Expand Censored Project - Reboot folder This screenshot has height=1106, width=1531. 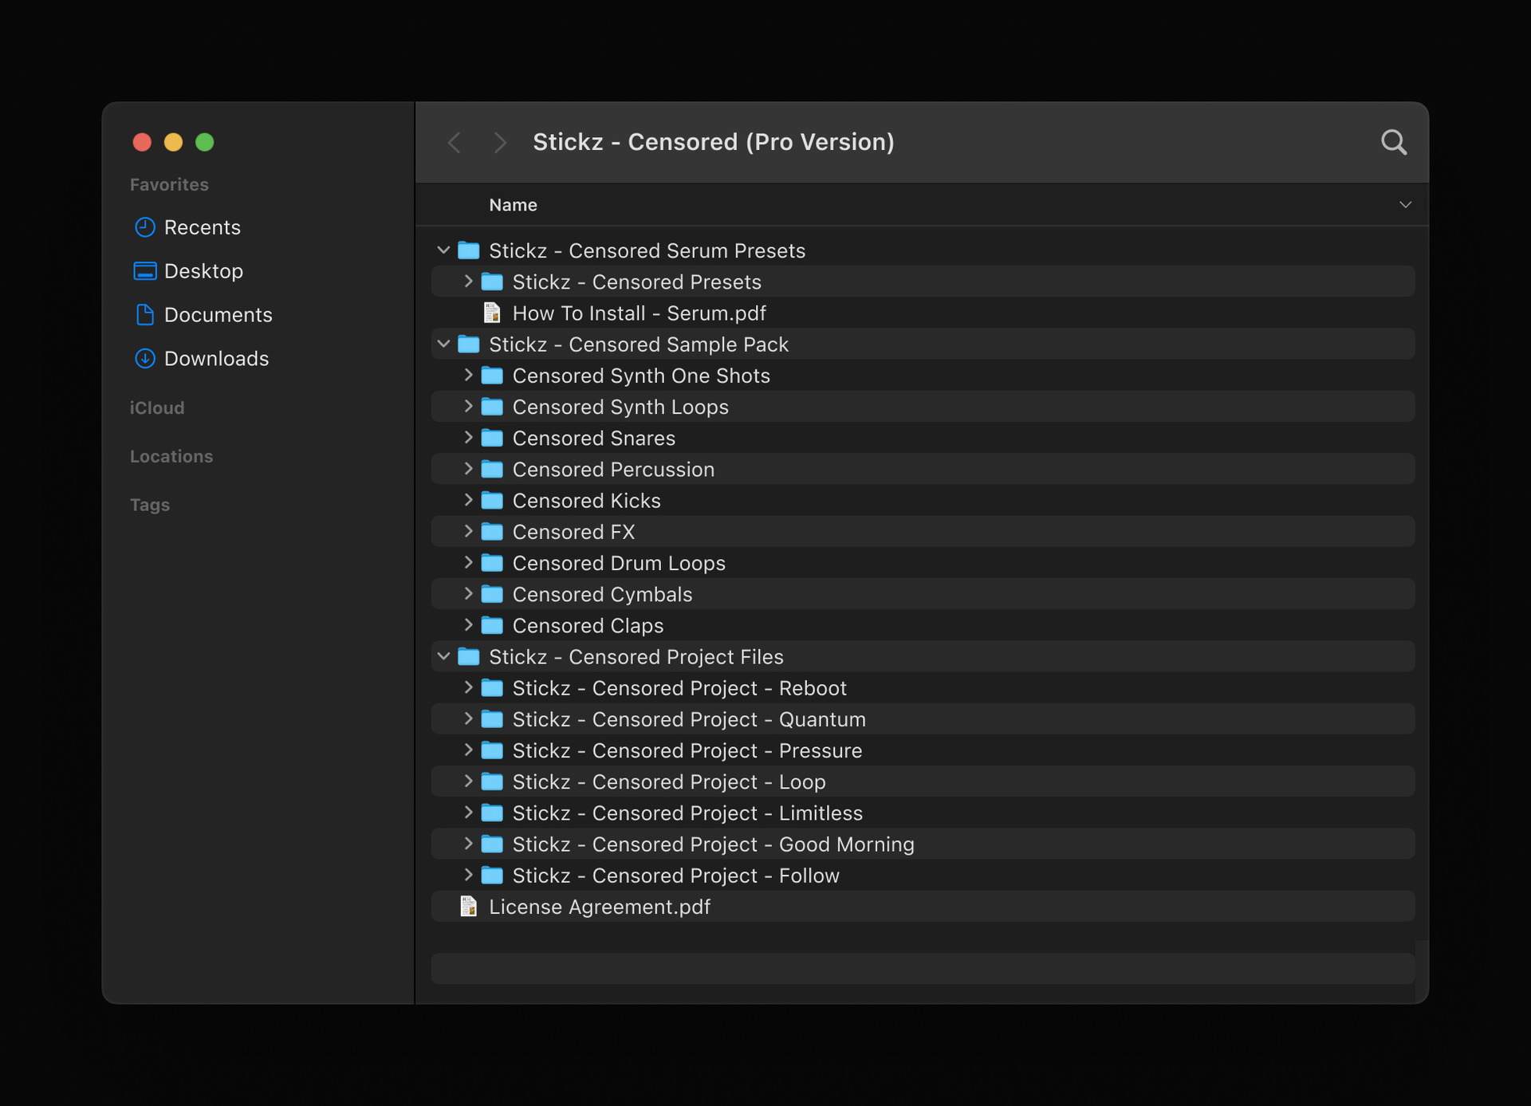click(x=468, y=687)
